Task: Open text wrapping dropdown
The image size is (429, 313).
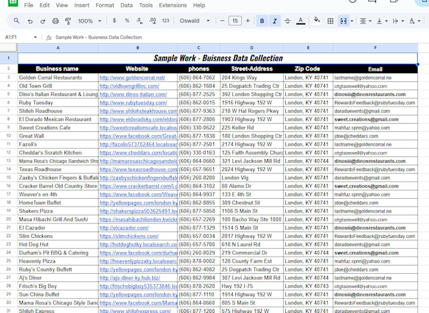Action: pyautogui.click(x=398, y=21)
